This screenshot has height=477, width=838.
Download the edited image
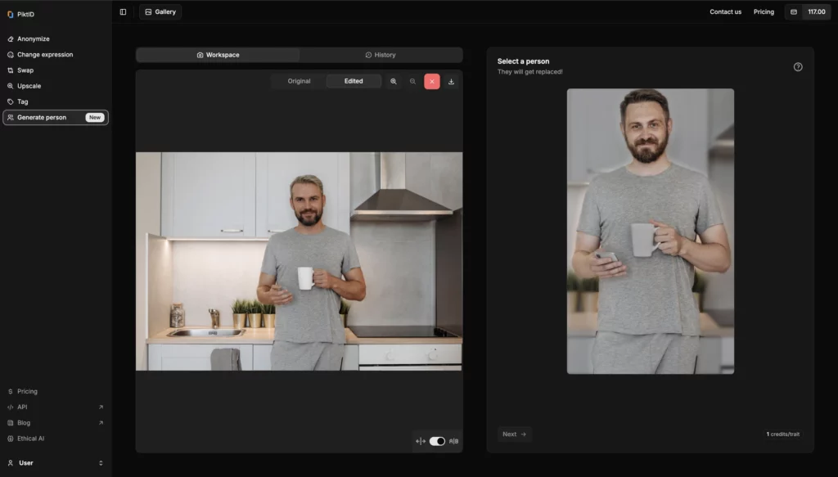coord(451,81)
